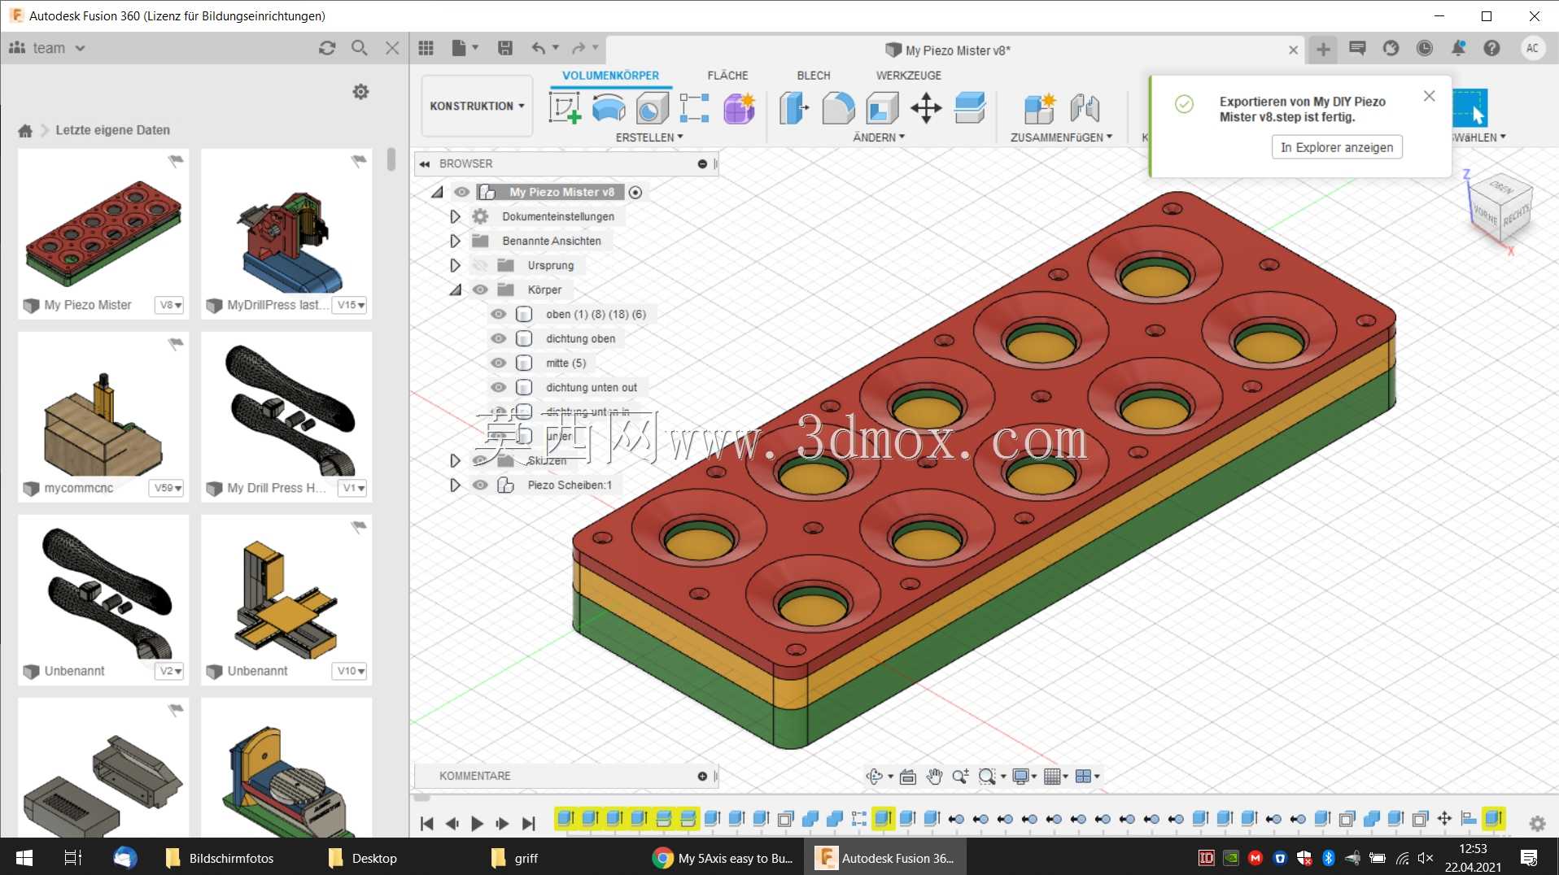Open the Orbit tool
The width and height of the screenshot is (1559, 875).
[875, 777]
